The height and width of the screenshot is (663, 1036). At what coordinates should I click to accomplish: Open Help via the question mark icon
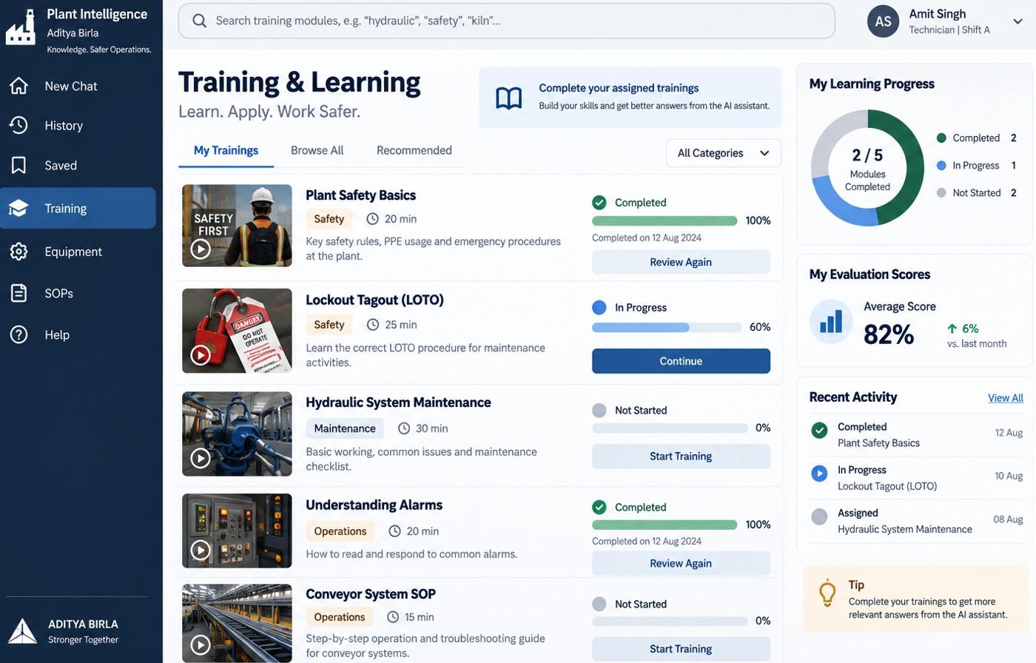pyautogui.click(x=19, y=334)
